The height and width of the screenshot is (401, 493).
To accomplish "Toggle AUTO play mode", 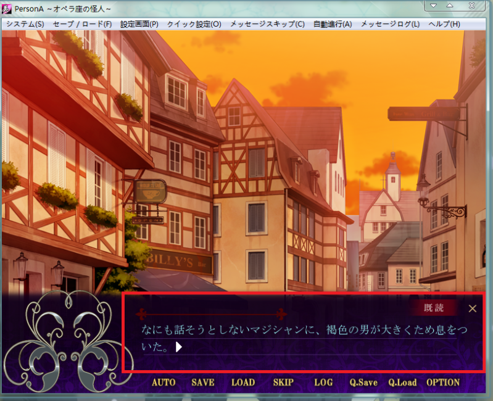I will pos(164,382).
